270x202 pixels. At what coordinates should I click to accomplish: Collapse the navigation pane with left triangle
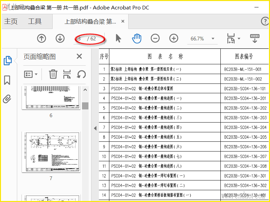tap(95, 128)
